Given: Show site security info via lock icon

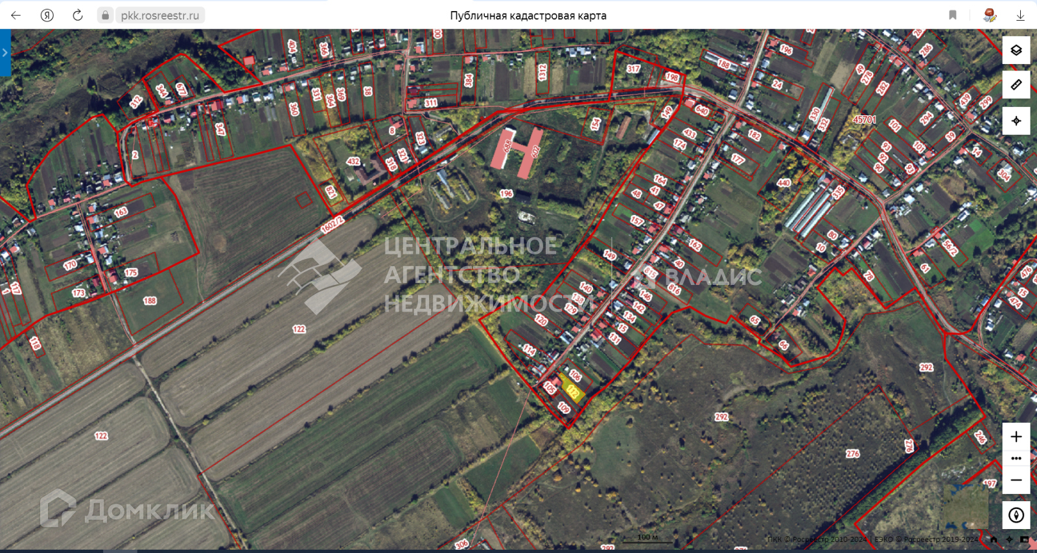Looking at the screenshot, I should tap(105, 15).
